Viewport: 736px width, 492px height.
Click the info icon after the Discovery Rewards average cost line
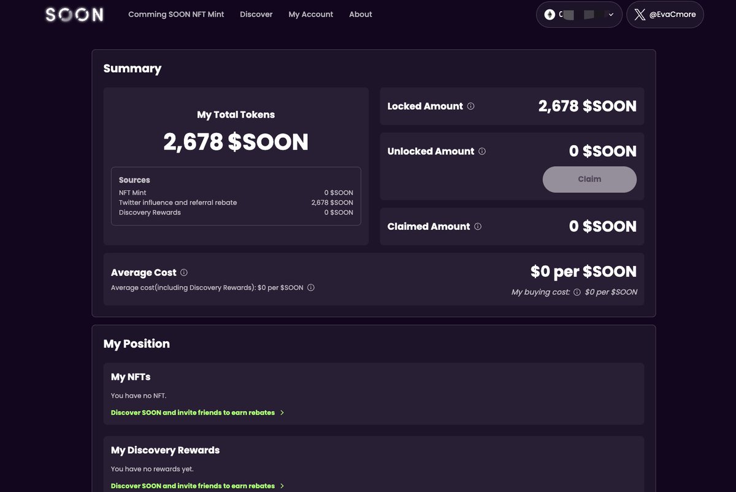pos(311,288)
